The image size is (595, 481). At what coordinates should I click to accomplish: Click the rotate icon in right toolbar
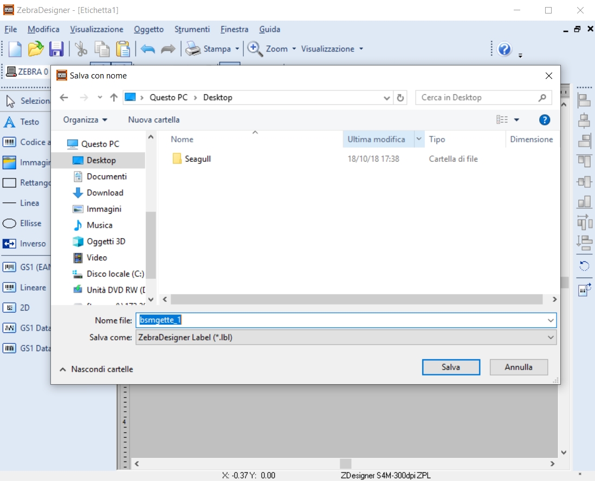point(584,266)
